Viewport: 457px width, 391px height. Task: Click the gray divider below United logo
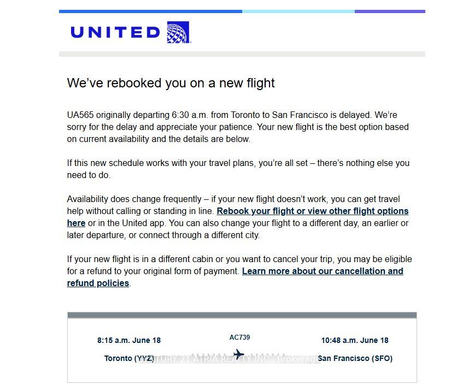[242, 54]
